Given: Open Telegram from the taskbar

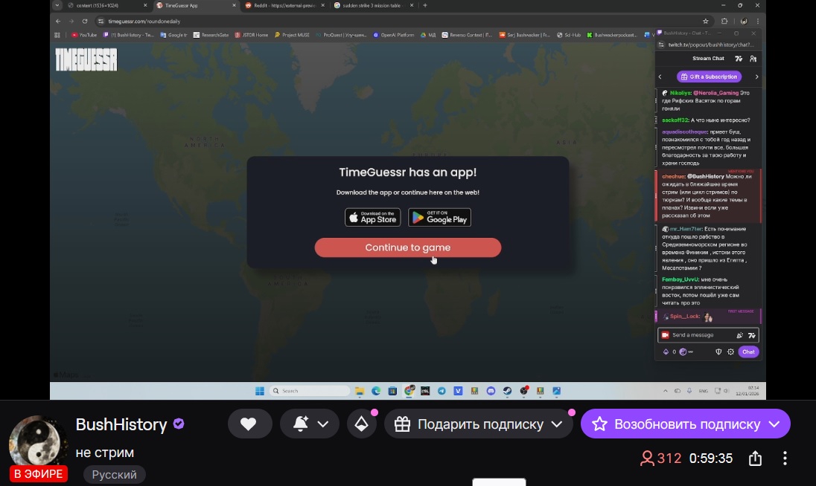Looking at the screenshot, I should [x=442, y=391].
